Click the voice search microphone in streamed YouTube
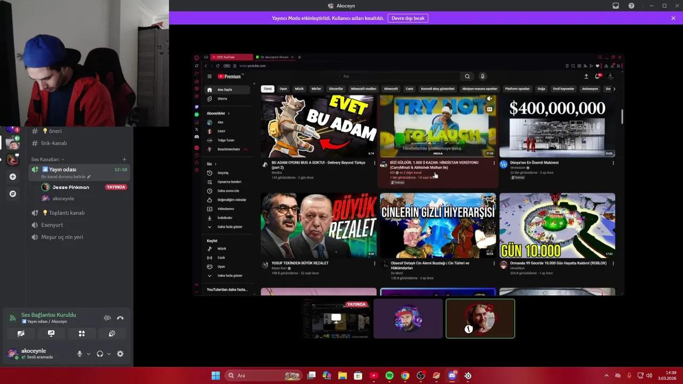 click(482, 76)
